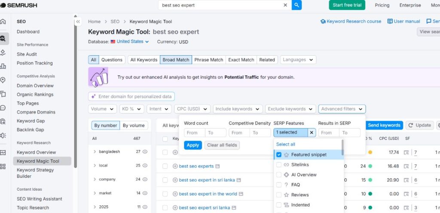Expand the 2025 keyword group
Image resolution: width=440 pixels, height=213 pixels.
point(95,207)
